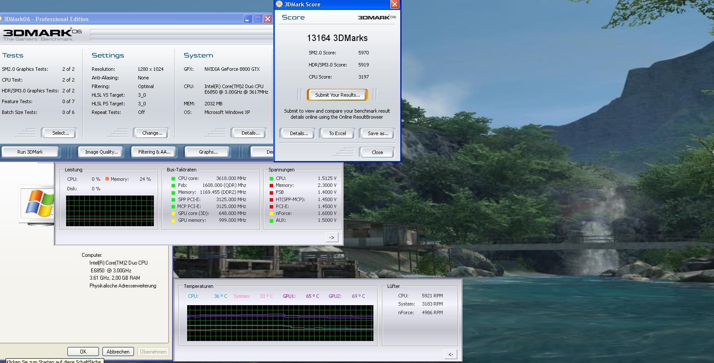Click the FSB voltage red indicator
The image size is (714, 363).
click(271, 192)
